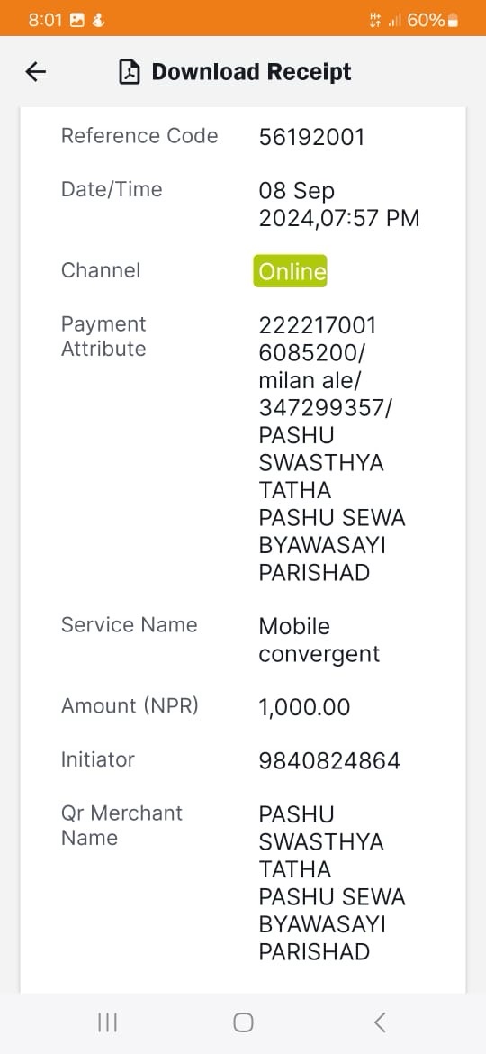Viewport: 486px width, 1054px height.
Task: Click the PDF download icon
Action: [x=130, y=72]
